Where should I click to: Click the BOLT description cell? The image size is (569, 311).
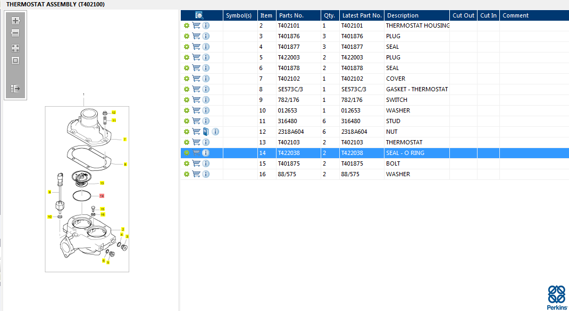point(393,163)
